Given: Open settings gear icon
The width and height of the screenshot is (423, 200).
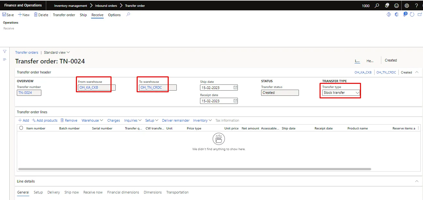Looking at the screenshot, I should 407,6.
